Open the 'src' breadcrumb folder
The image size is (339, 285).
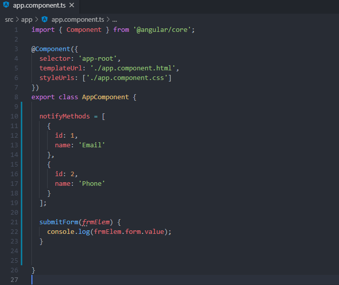coord(9,20)
